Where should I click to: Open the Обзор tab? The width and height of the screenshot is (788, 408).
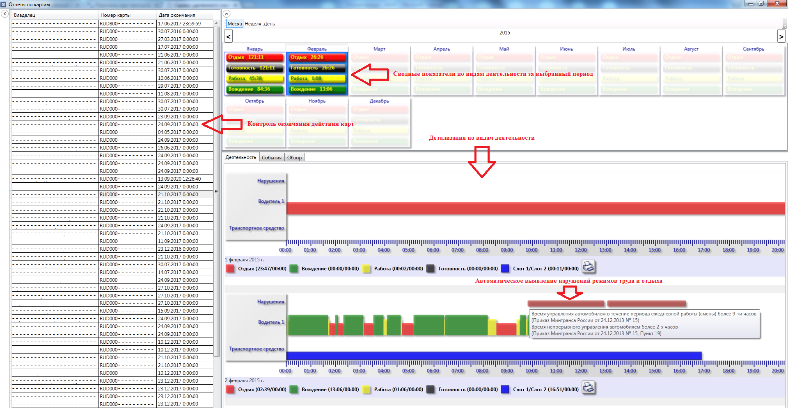pyautogui.click(x=294, y=158)
